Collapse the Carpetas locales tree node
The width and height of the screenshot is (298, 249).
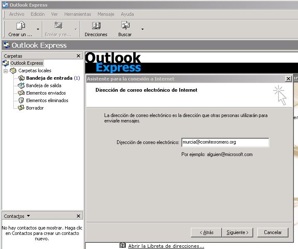pos(6,71)
